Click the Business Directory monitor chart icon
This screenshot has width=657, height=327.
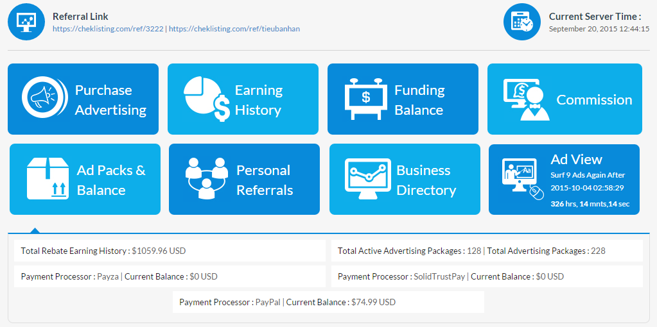[x=367, y=179]
